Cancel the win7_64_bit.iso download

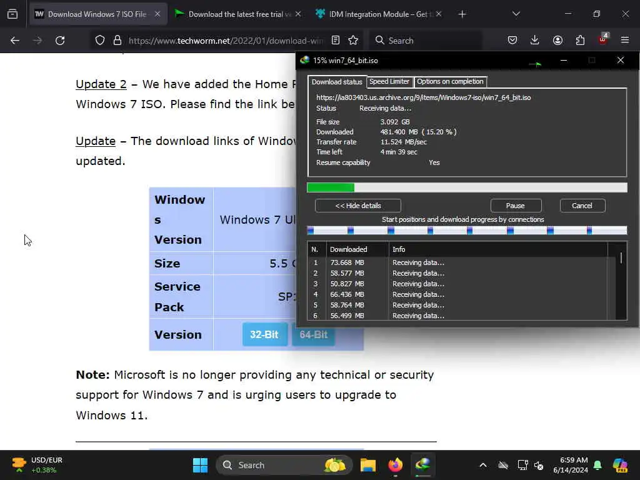click(x=582, y=206)
